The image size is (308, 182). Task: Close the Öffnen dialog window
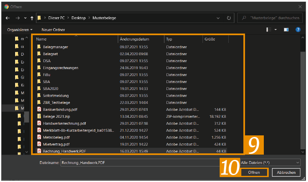point(300,7)
